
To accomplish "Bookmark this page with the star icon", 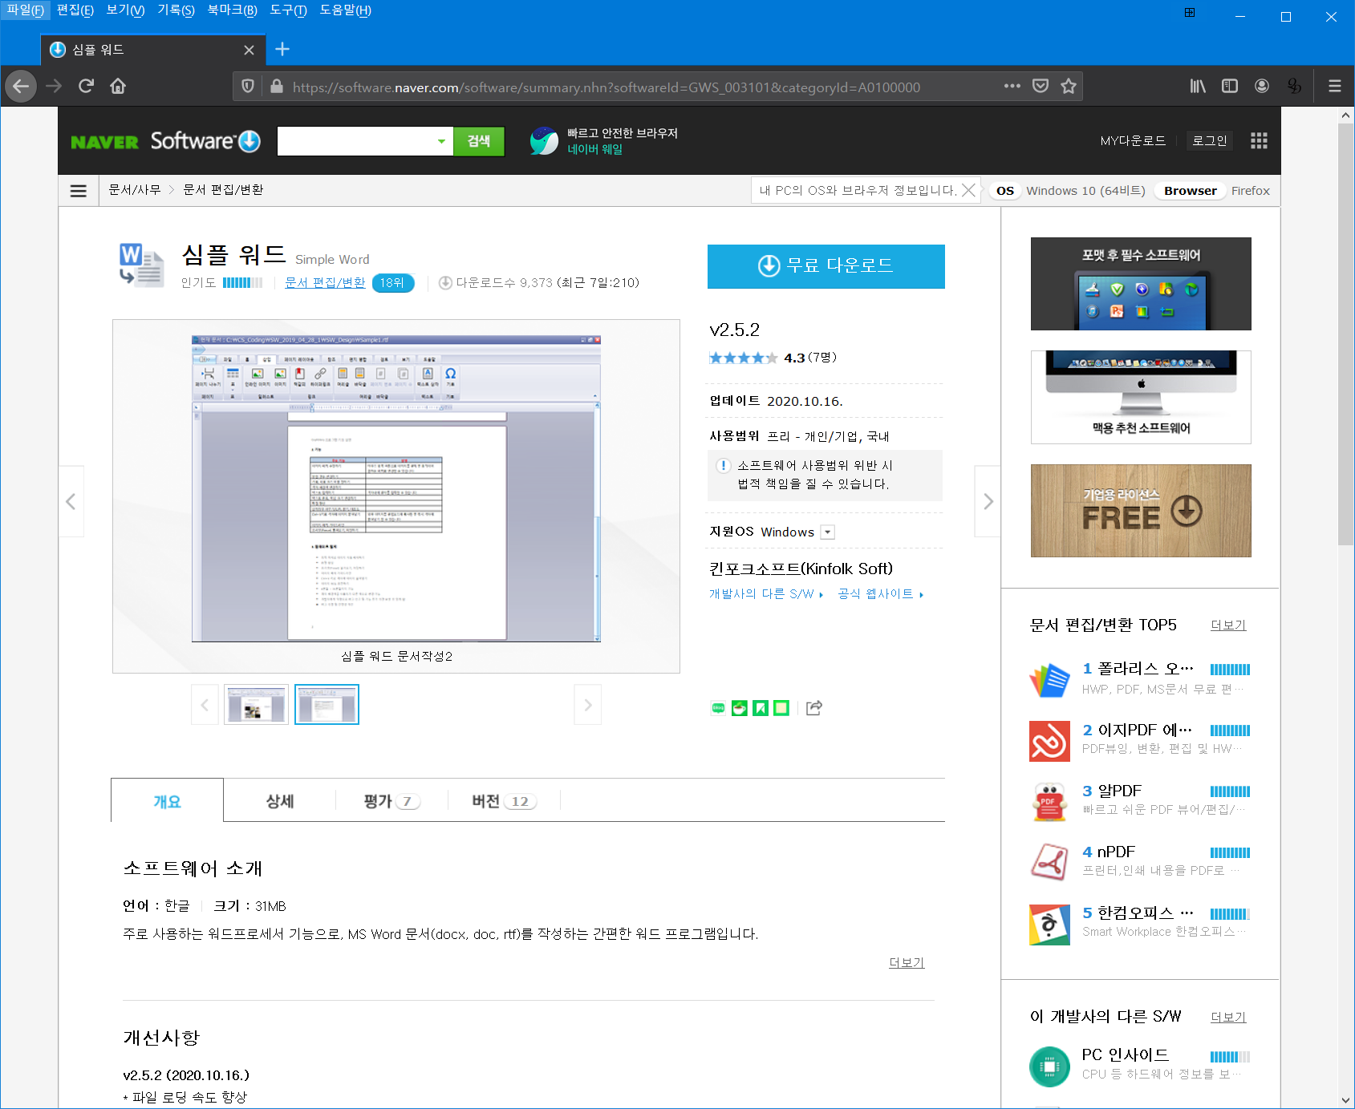I will coord(1069,86).
